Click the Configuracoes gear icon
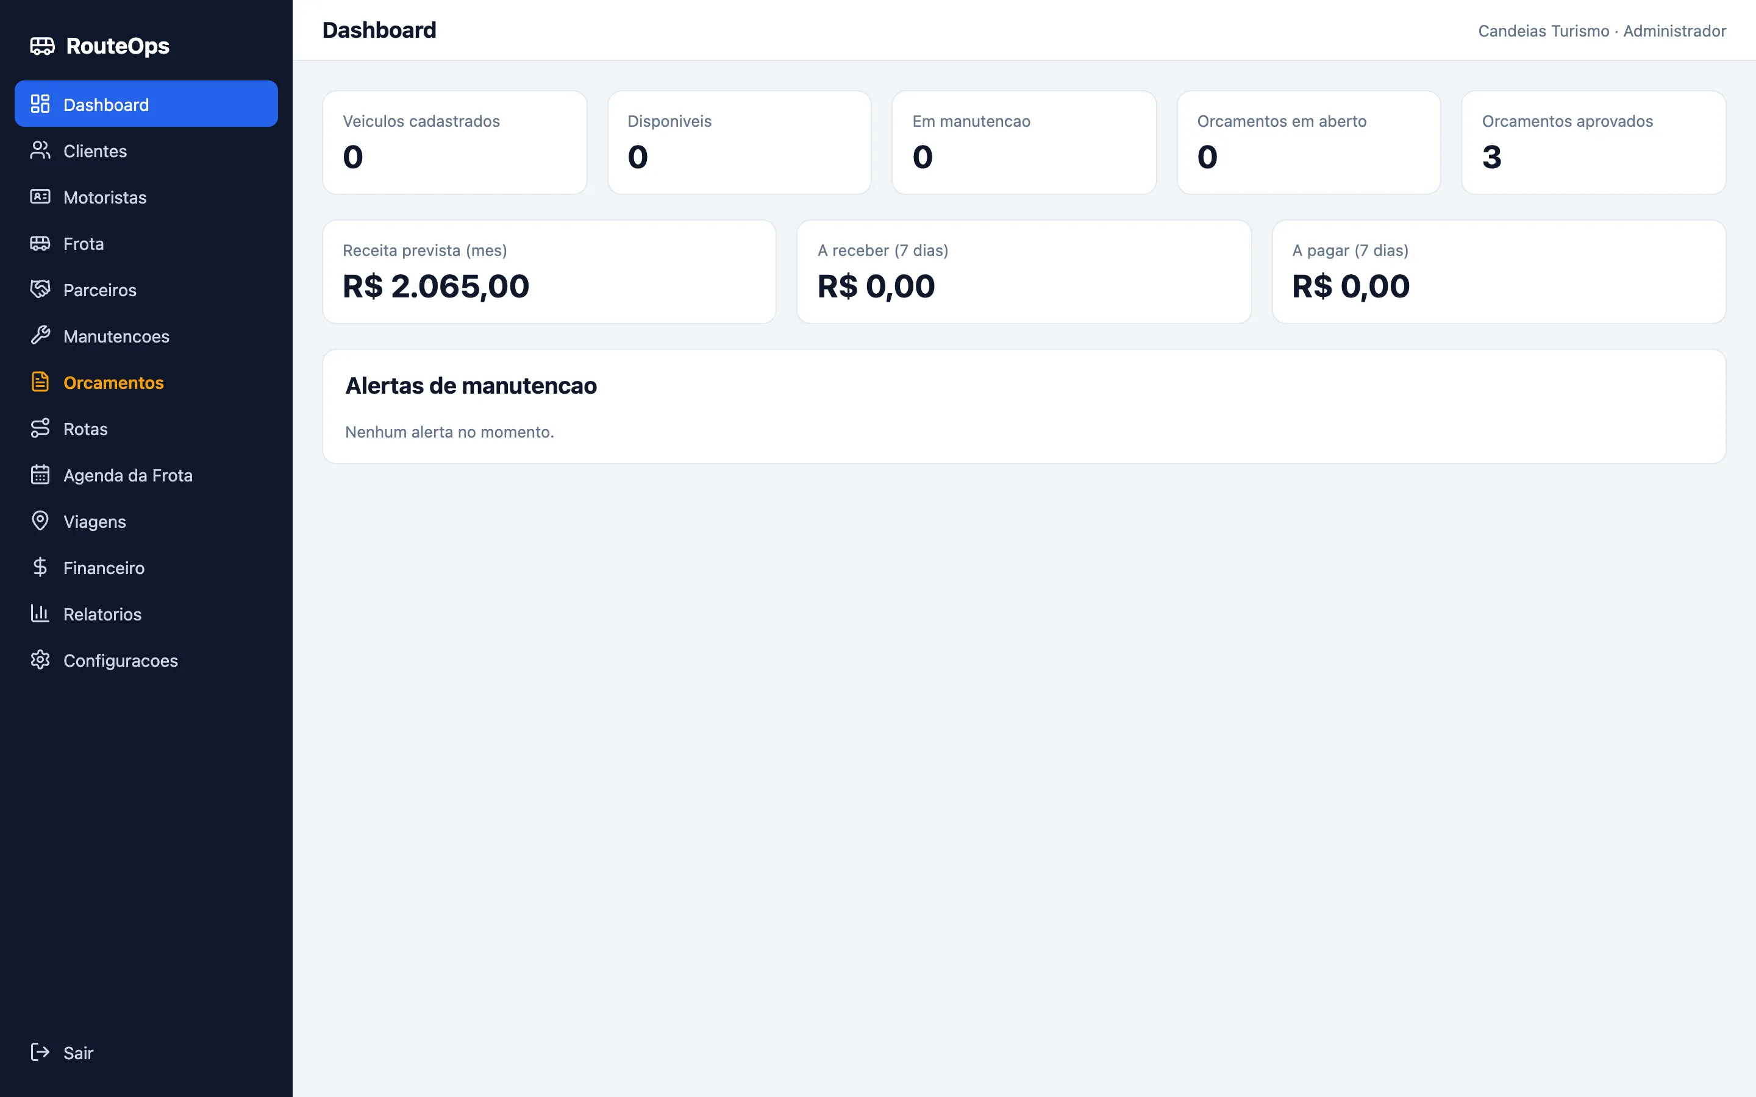The width and height of the screenshot is (1756, 1097). (x=40, y=659)
